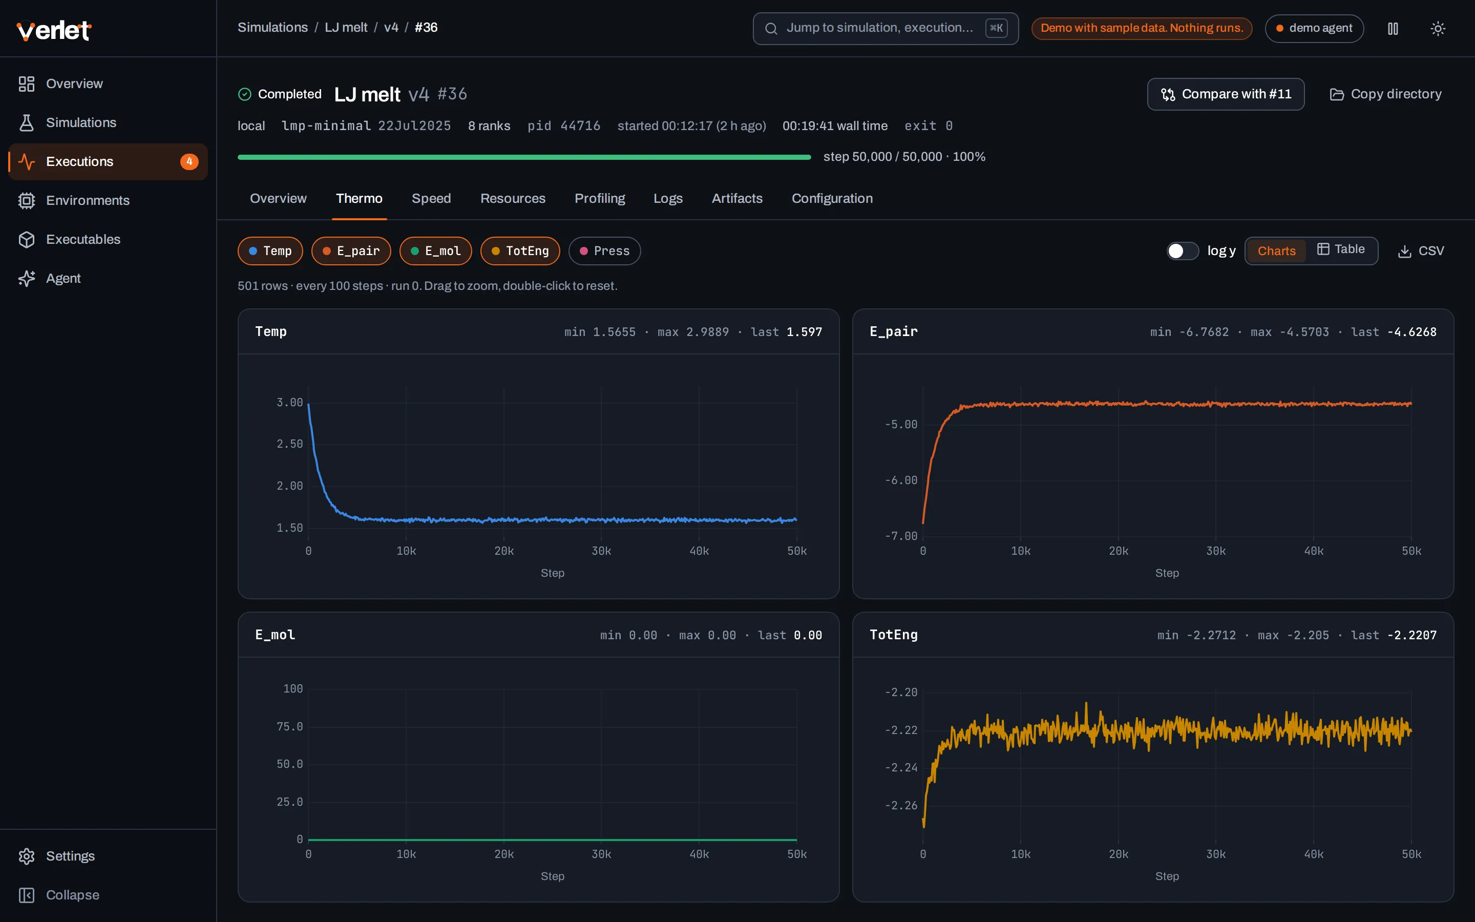Open the Environments chip icon

pyautogui.click(x=26, y=201)
